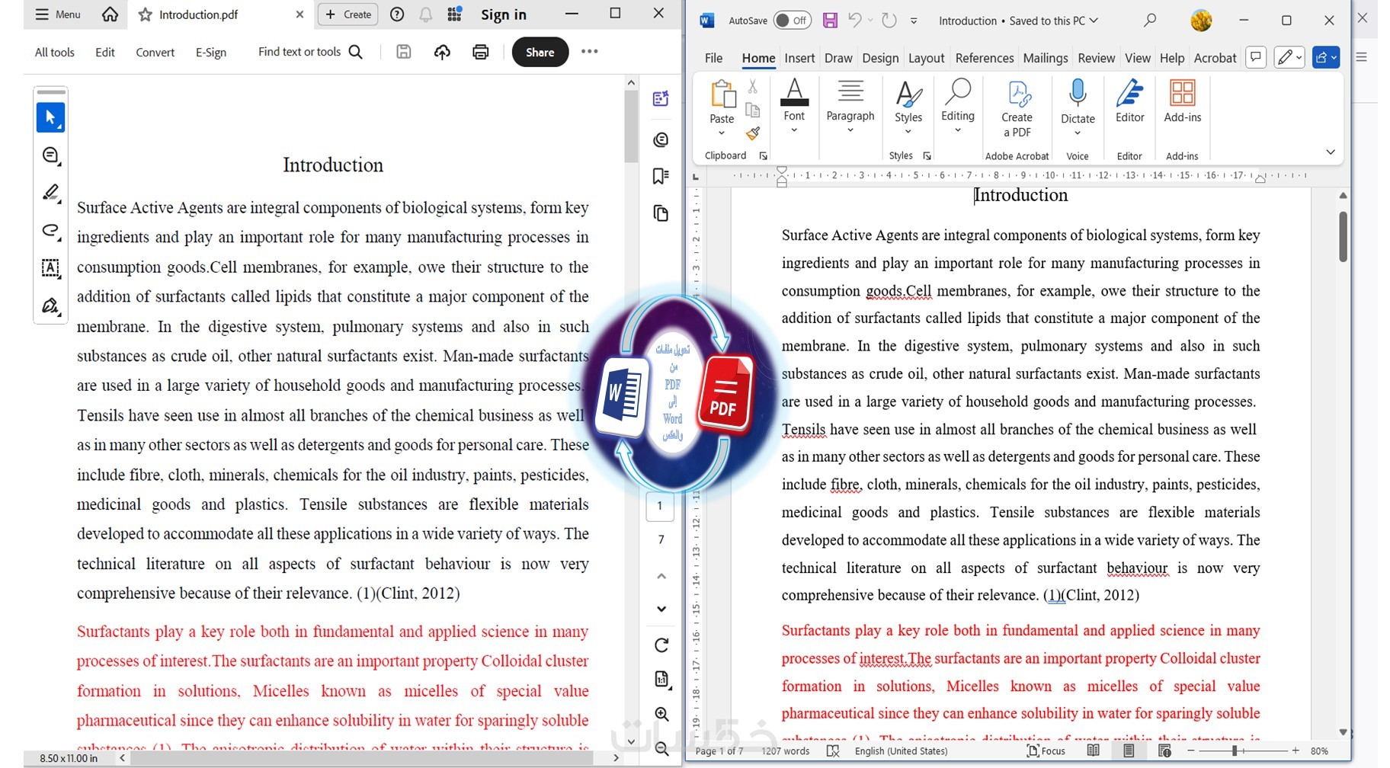Click the Acrobat page number 1 box
1390x768 pixels.
(660, 506)
